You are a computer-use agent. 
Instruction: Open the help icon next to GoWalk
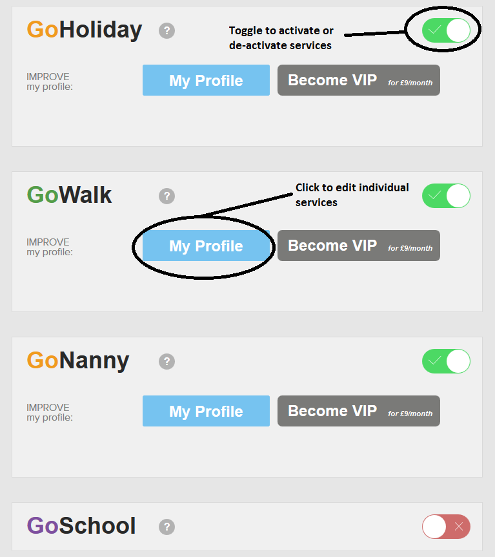(167, 196)
